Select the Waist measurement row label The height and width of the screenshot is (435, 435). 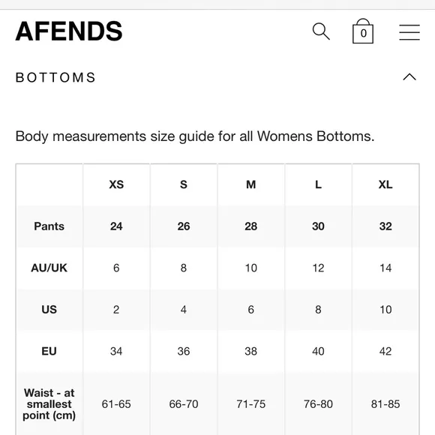tap(49, 404)
